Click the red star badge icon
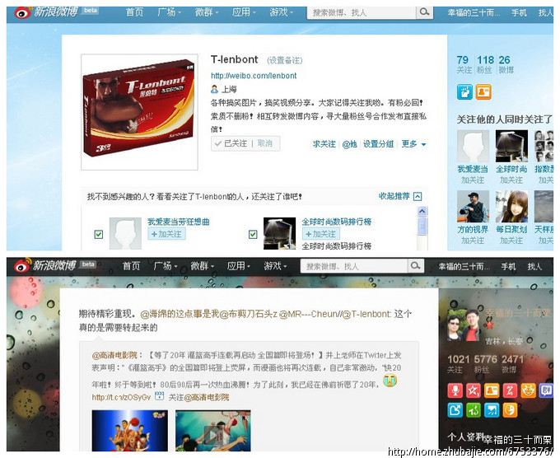This screenshot has width=560, height=458. click(x=473, y=389)
